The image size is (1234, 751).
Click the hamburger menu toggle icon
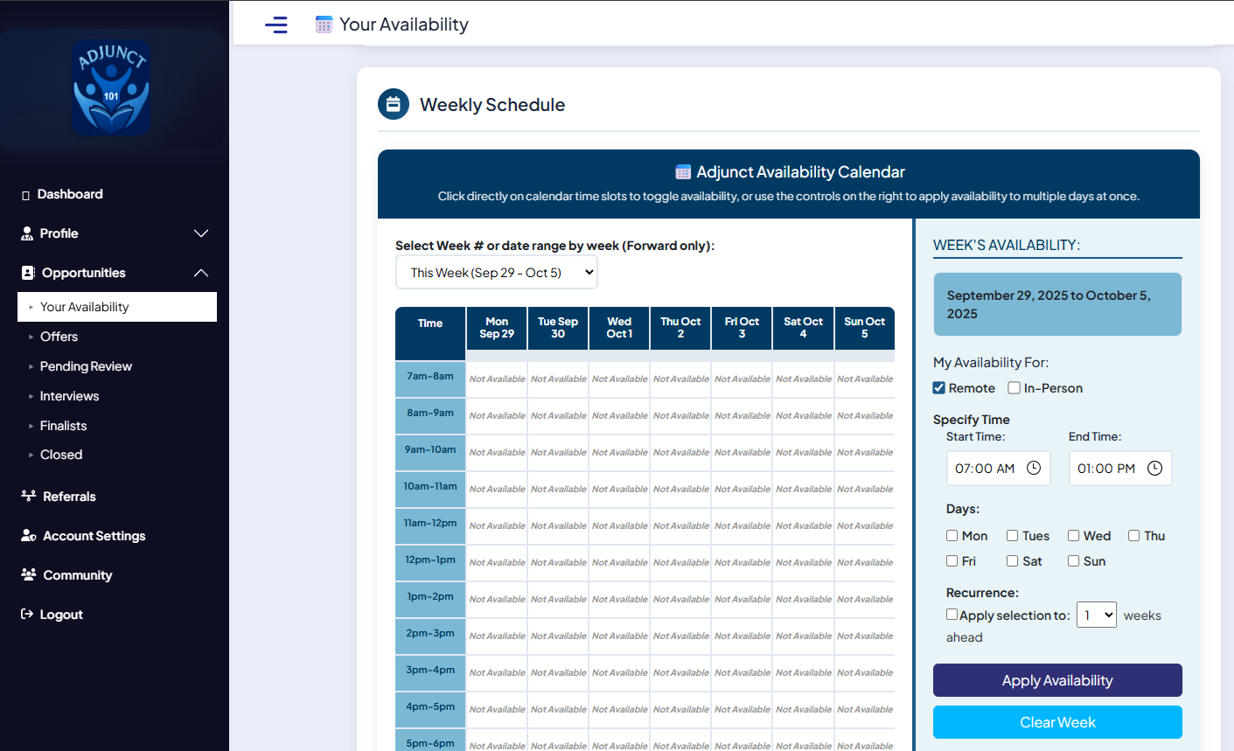point(276,24)
